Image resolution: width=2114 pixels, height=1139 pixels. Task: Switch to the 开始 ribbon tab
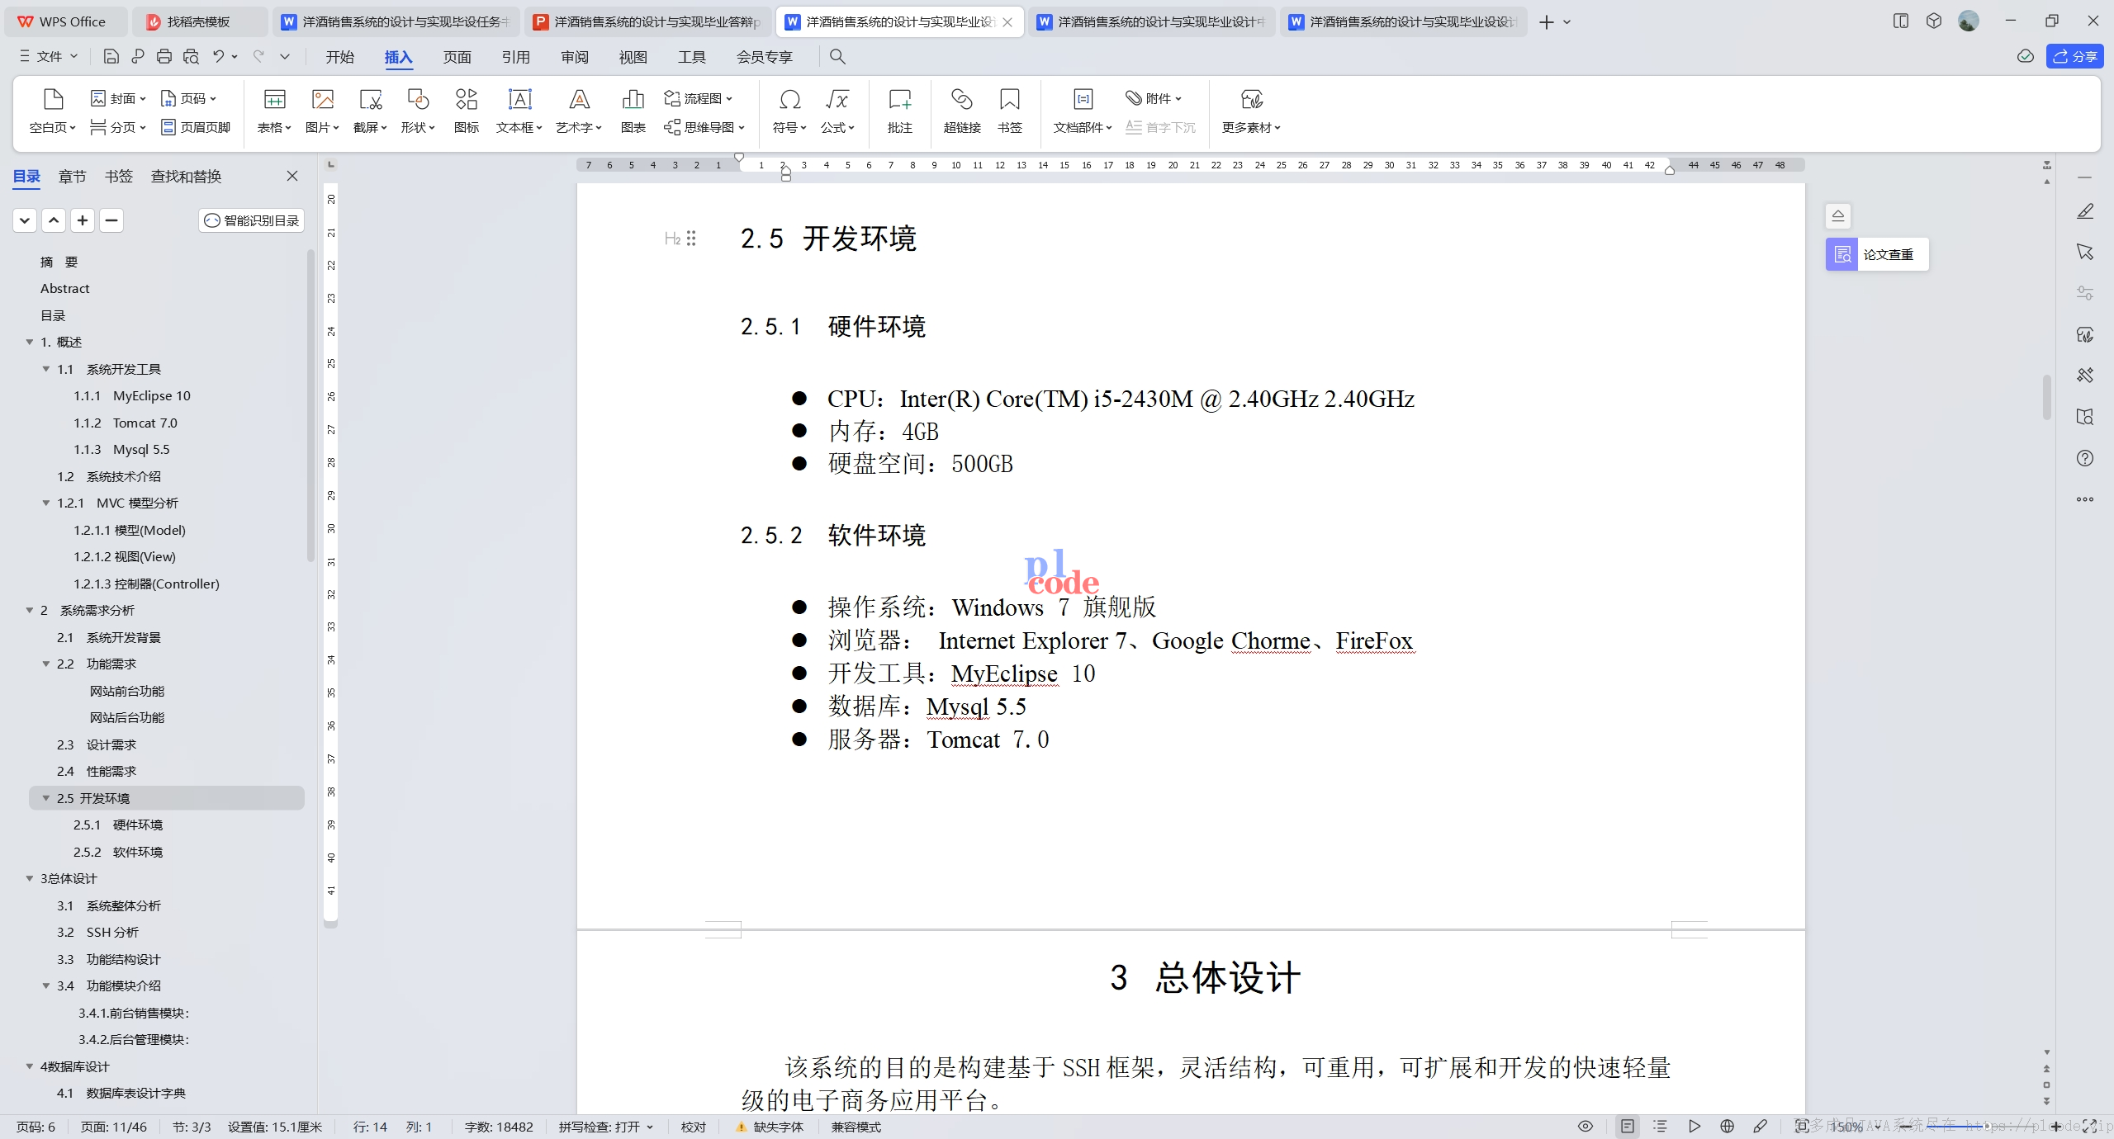339,56
